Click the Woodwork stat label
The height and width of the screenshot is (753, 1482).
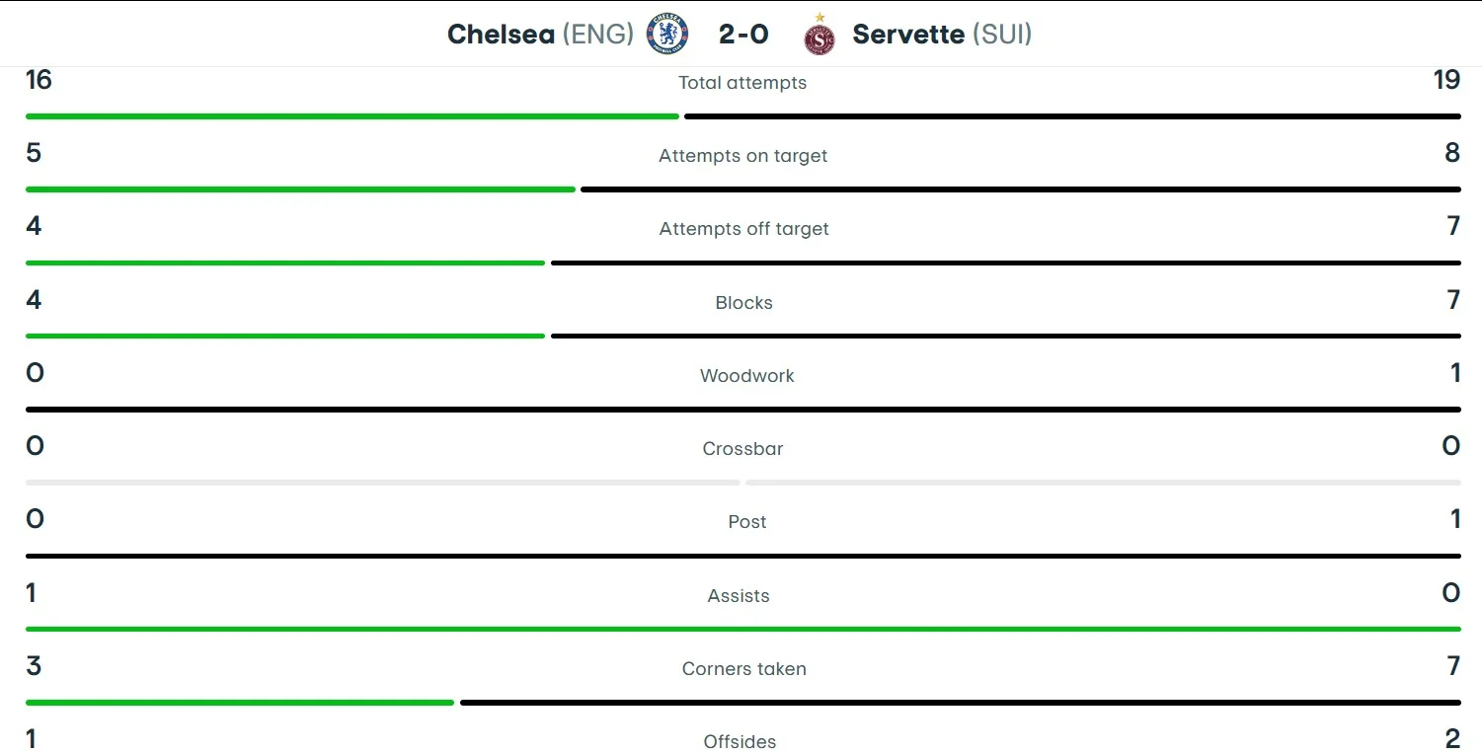pyautogui.click(x=746, y=376)
